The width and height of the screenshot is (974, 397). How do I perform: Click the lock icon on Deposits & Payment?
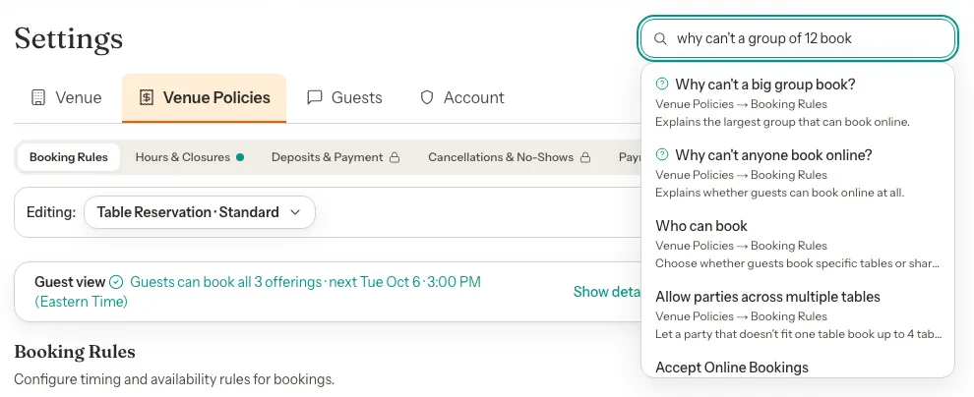[395, 157]
